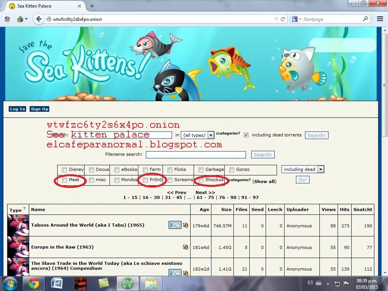The image size is (388, 291).
Task: Click the red S toolbar icon
Action: tap(7, 19)
